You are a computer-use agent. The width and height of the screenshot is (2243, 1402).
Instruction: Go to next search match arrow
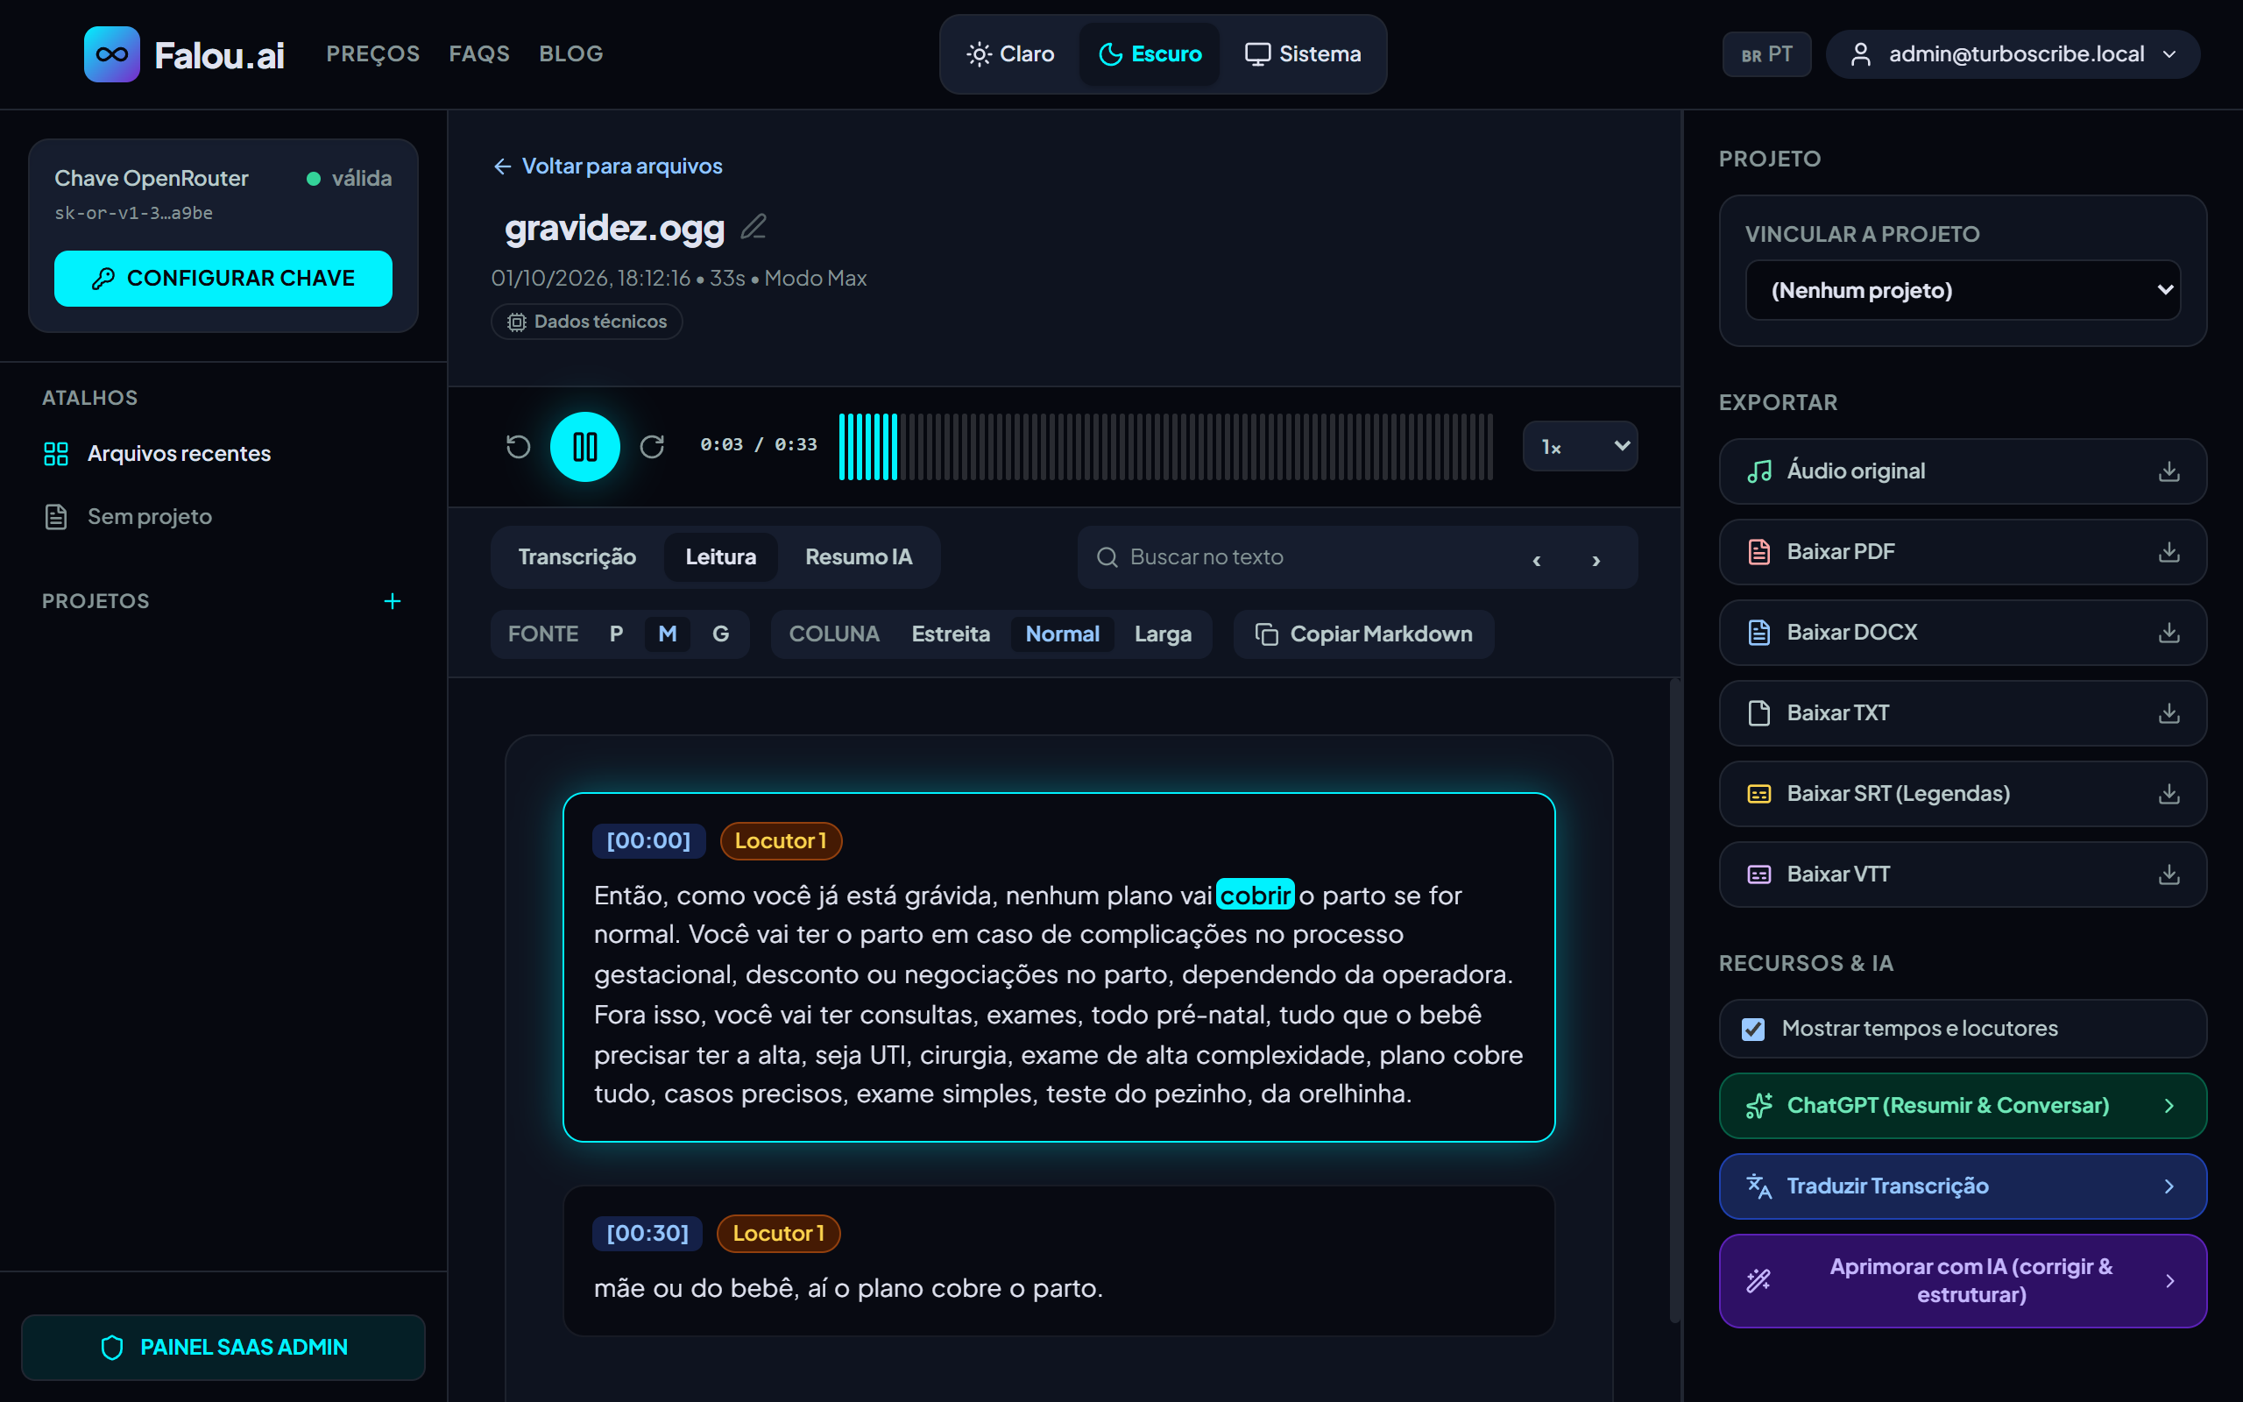(x=1596, y=559)
